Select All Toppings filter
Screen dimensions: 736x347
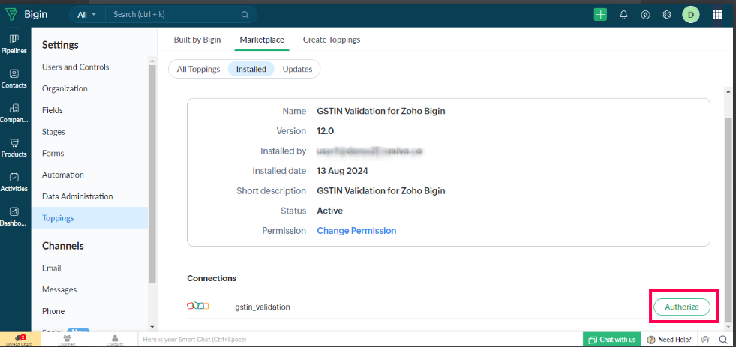tap(199, 69)
